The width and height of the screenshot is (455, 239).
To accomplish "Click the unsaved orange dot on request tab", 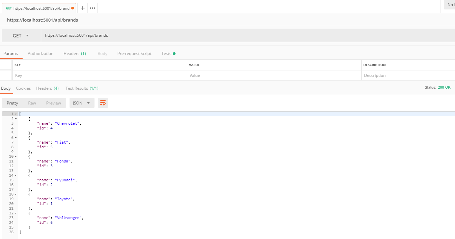I will point(73,8).
